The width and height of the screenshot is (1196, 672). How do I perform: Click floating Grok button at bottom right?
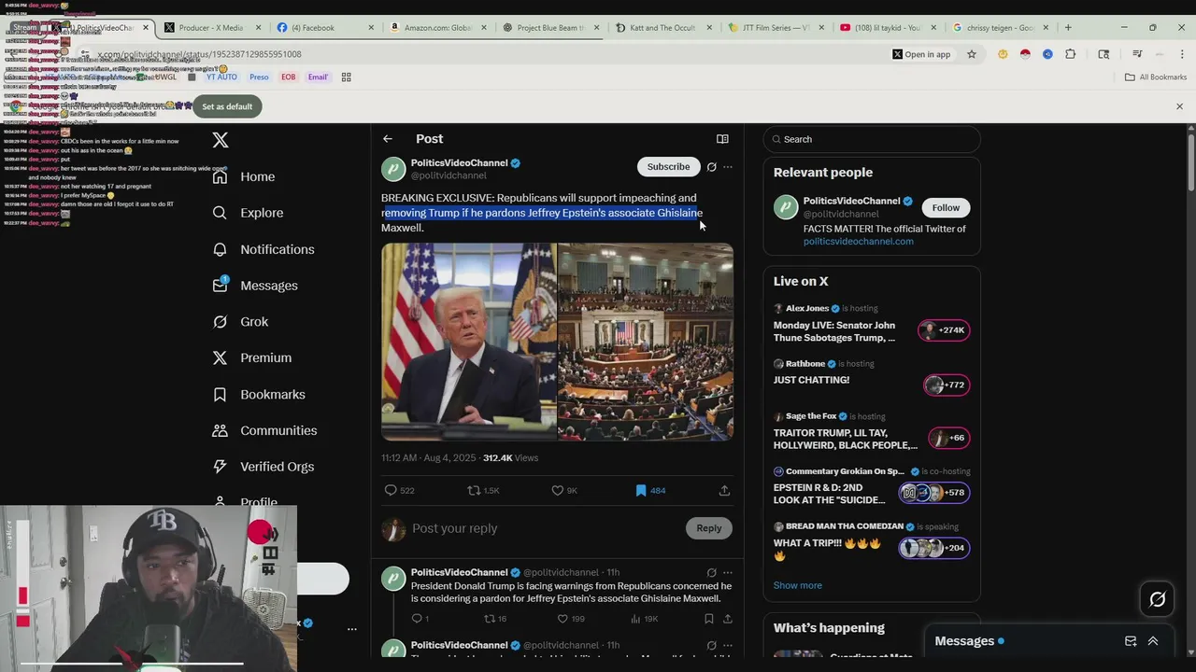coord(1157,600)
